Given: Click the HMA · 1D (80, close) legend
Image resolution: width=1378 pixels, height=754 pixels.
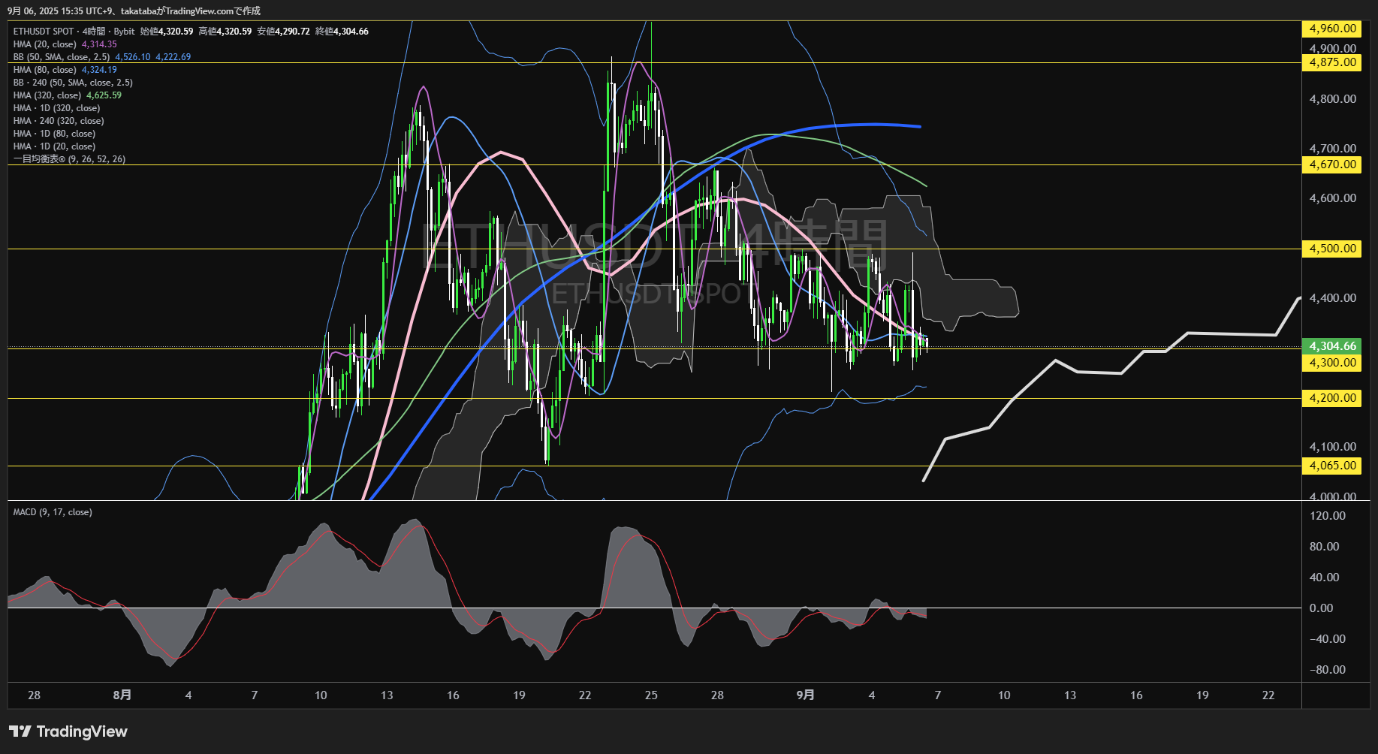Looking at the screenshot, I should click(x=54, y=134).
